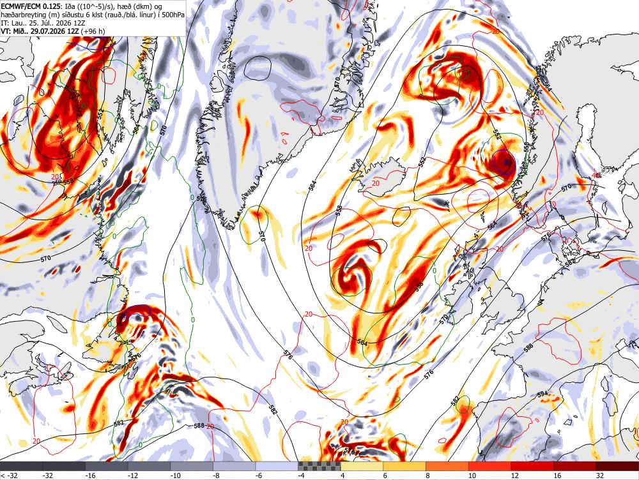The width and height of the screenshot is (639, 480).
Task: Select the light gray-blue swatch labeled -8
Action: [x=235, y=466]
